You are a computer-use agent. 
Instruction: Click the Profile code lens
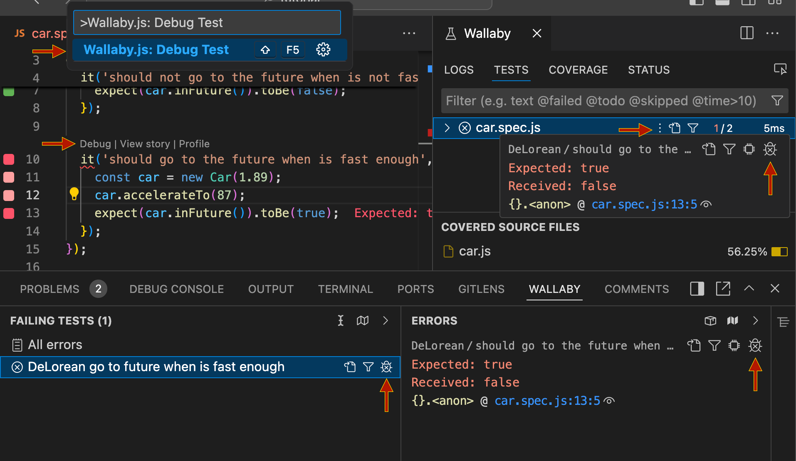(194, 144)
